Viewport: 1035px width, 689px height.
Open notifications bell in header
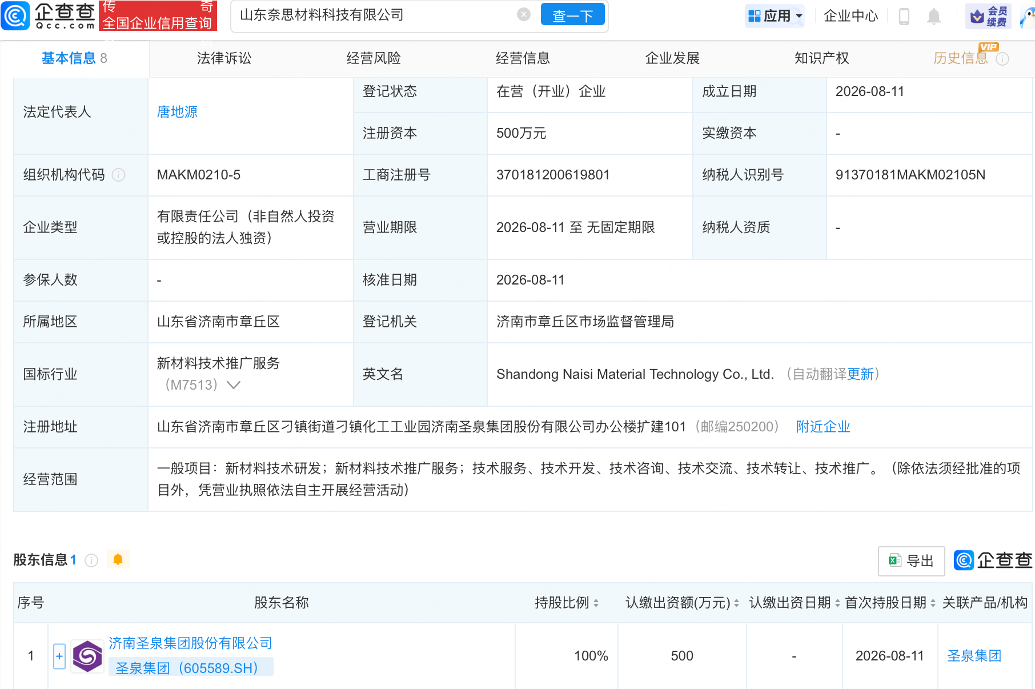pos(934,17)
